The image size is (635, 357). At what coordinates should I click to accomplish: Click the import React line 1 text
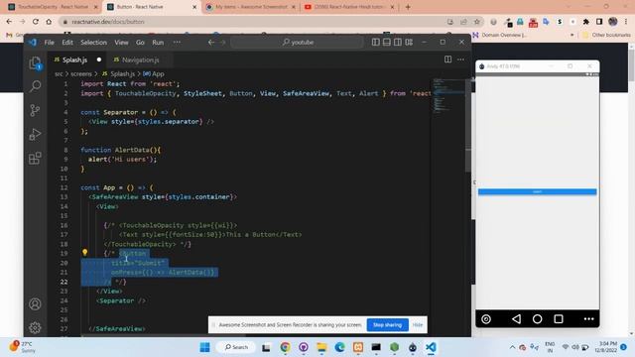130,83
